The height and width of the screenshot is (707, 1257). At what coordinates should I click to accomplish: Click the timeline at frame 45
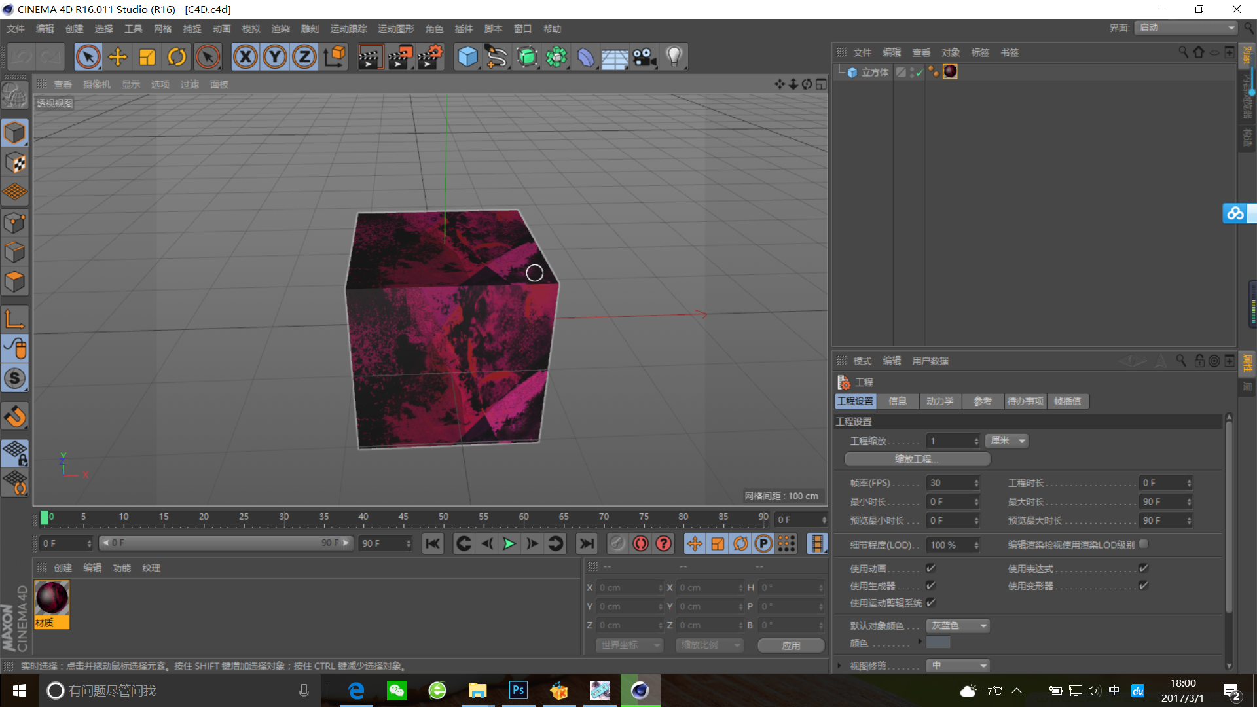tap(403, 518)
